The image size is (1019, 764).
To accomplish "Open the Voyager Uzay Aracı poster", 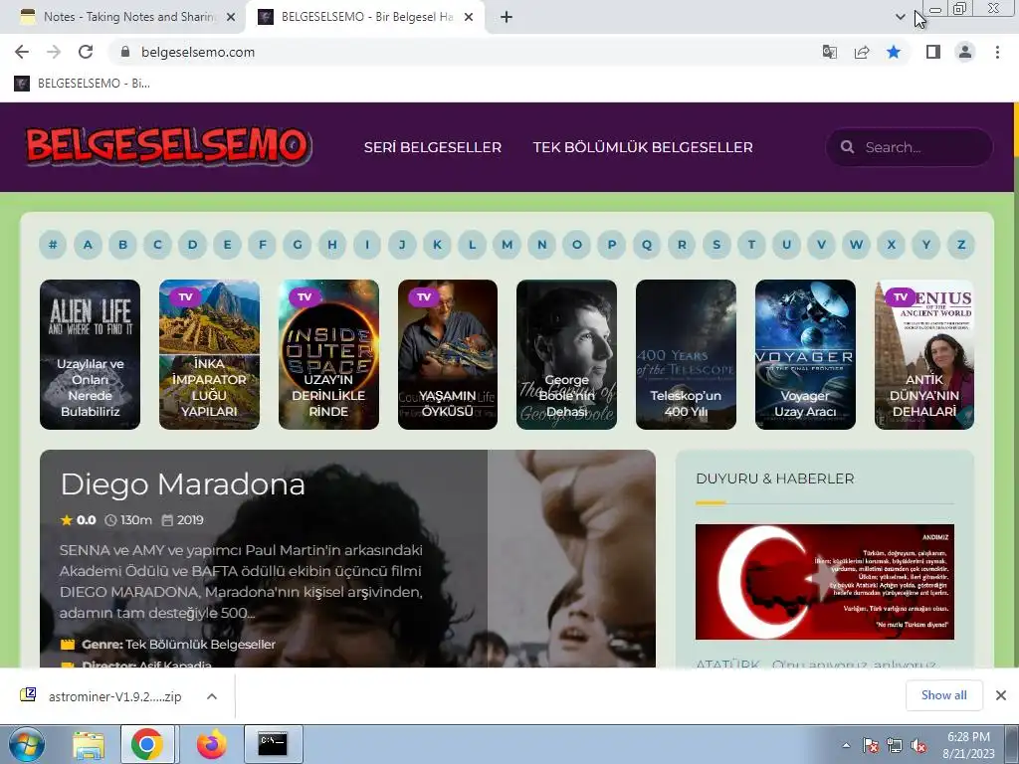I will (805, 355).
